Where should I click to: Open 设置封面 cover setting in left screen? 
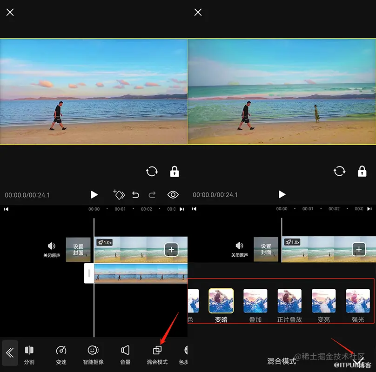(78, 250)
